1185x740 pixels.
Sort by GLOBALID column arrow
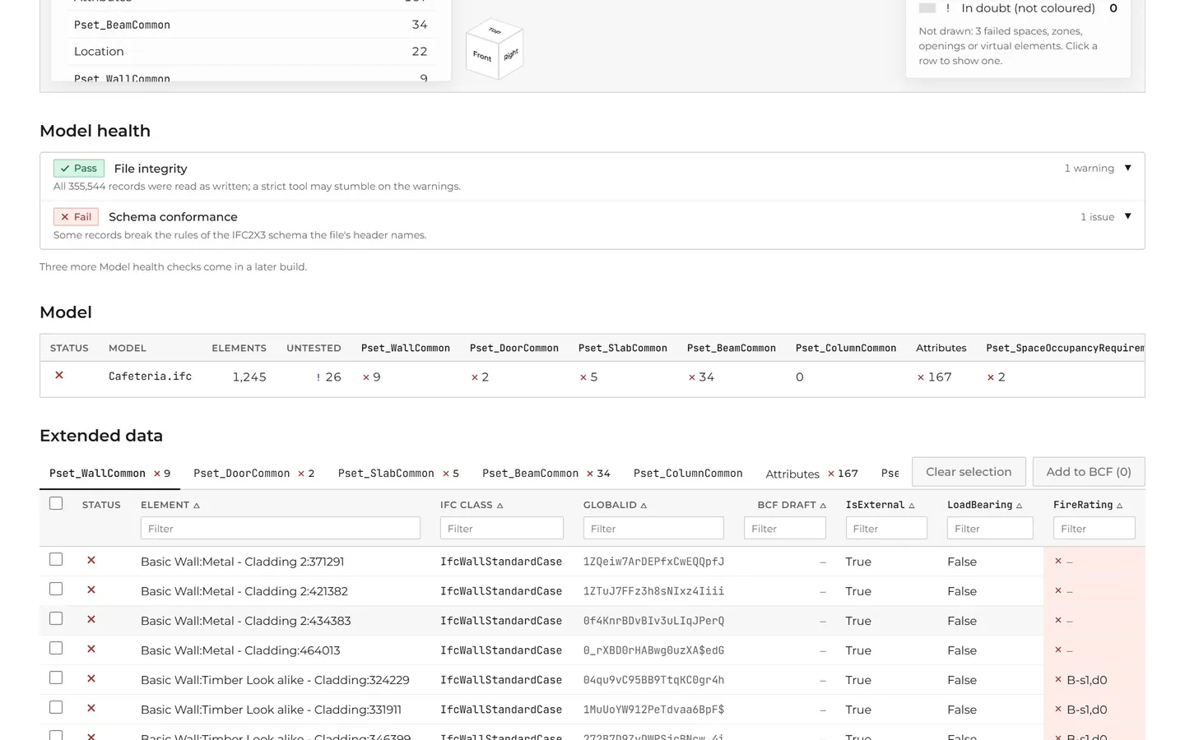644,506
